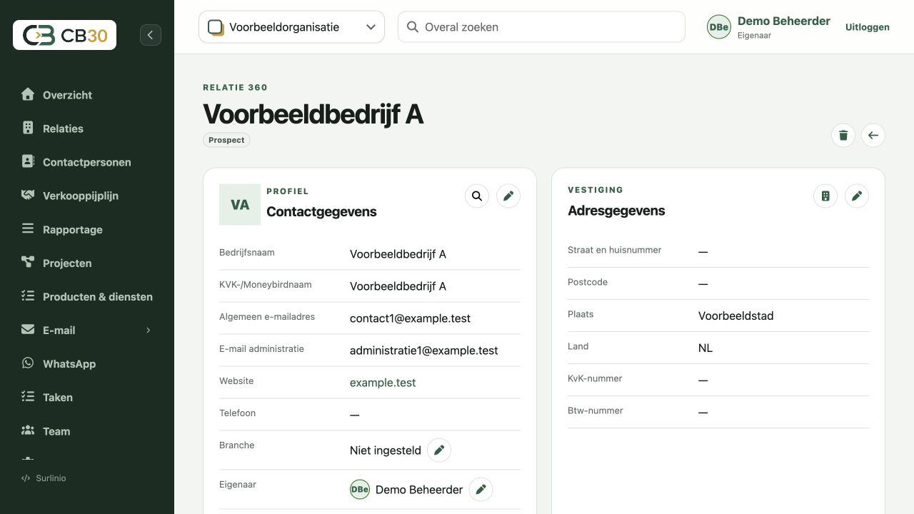Click the VA profile thumbnail
The image size is (914, 514).
[240, 205]
